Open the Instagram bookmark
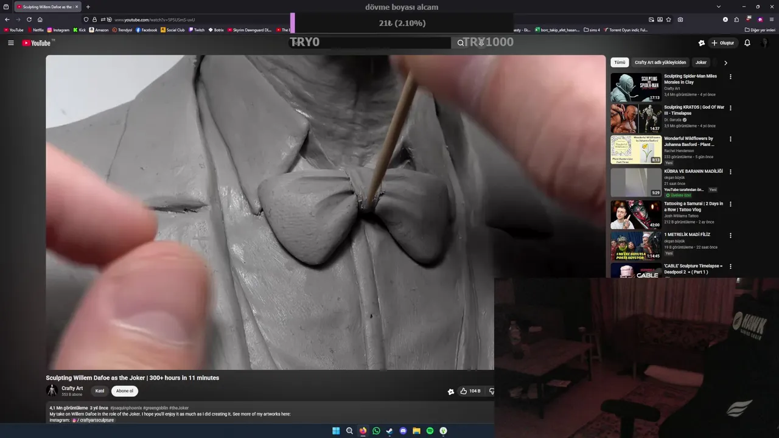Viewport: 779px width, 438px height. (58, 30)
